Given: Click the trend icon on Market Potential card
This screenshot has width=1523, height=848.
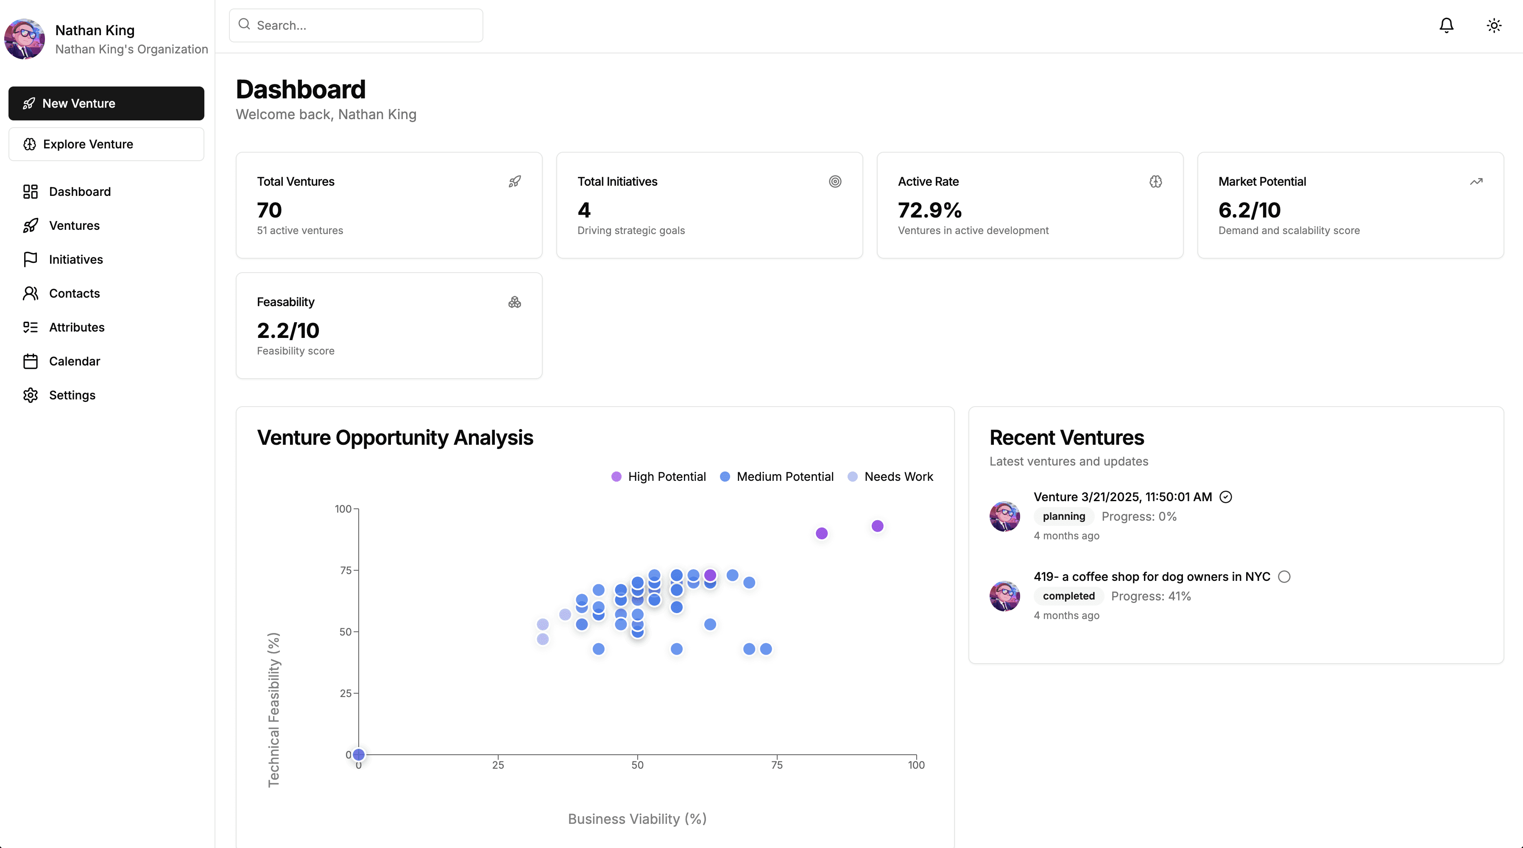Looking at the screenshot, I should pos(1476,181).
